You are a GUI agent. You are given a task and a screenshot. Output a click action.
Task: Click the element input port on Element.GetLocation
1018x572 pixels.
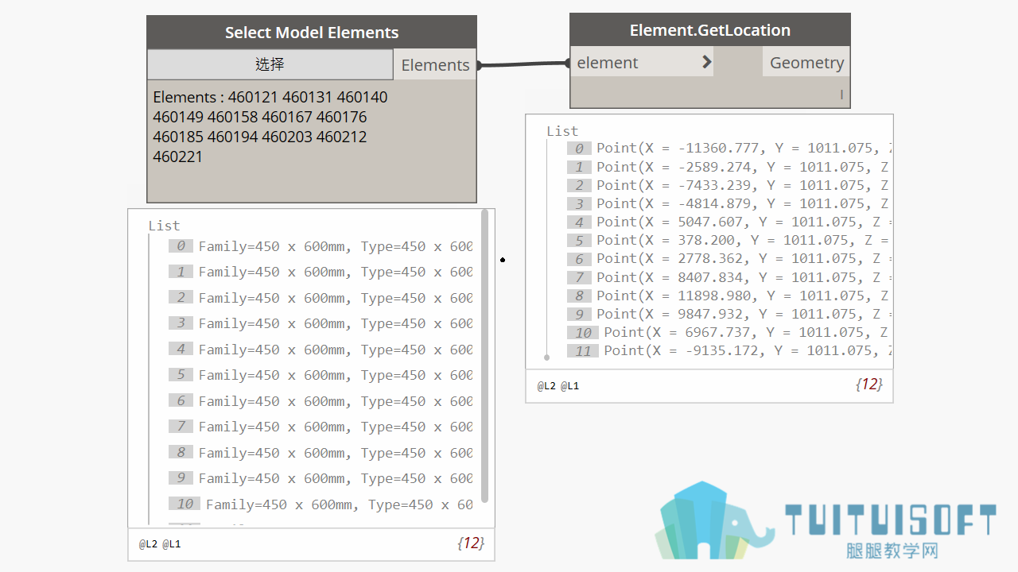point(642,63)
